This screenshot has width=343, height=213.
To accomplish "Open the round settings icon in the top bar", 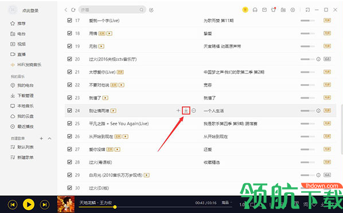I will [293, 10].
